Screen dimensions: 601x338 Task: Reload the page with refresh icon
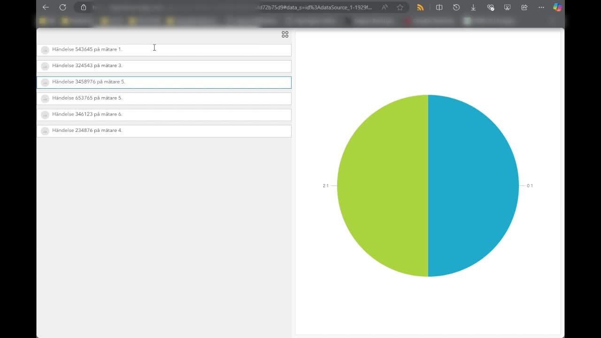(x=62, y=8)
